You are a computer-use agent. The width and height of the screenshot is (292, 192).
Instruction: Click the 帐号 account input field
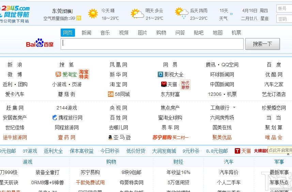[x=284, y=8]
